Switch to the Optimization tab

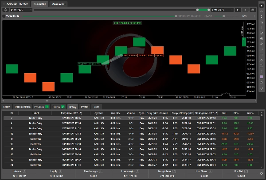point(59,3)
